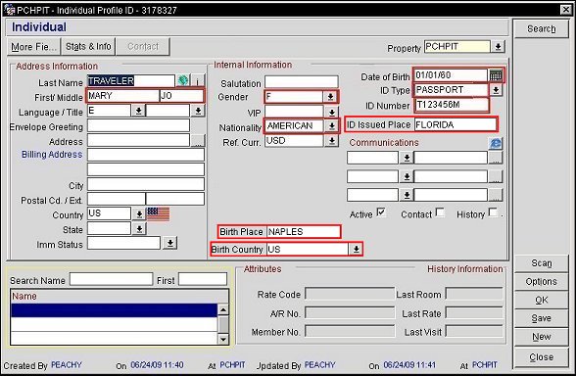Click the Search button
The image size is (576, 376).
tap(541, 28)
